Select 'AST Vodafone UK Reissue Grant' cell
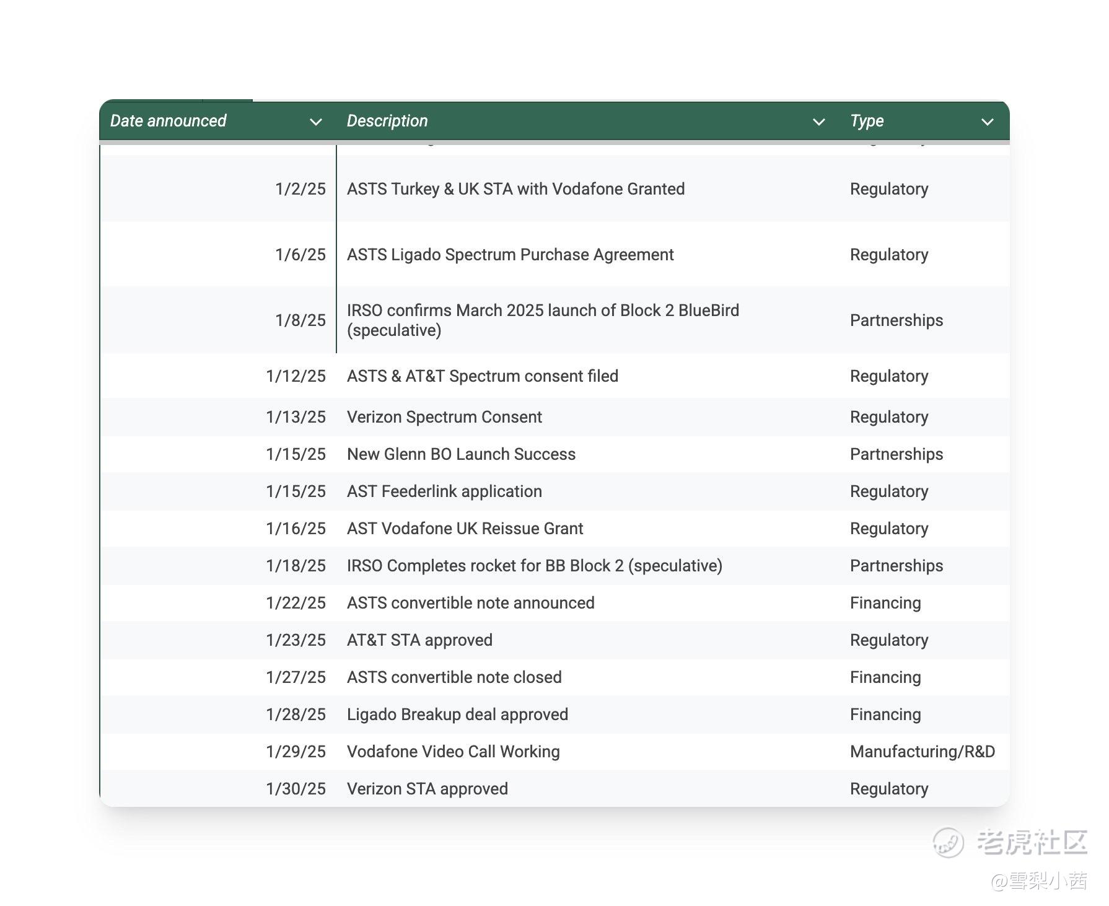1109x906 pixels. [x=465, y=529]
